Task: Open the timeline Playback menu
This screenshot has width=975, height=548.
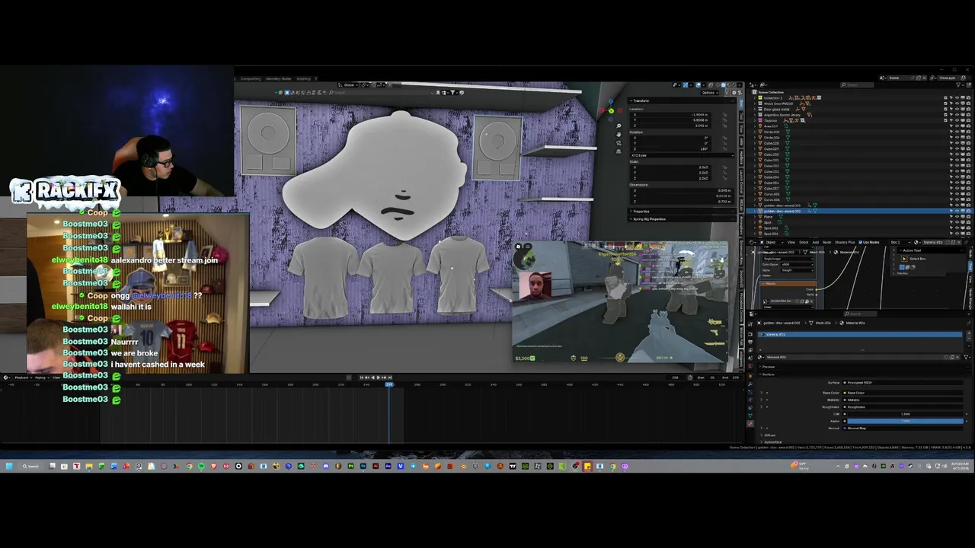Action: 24,377
